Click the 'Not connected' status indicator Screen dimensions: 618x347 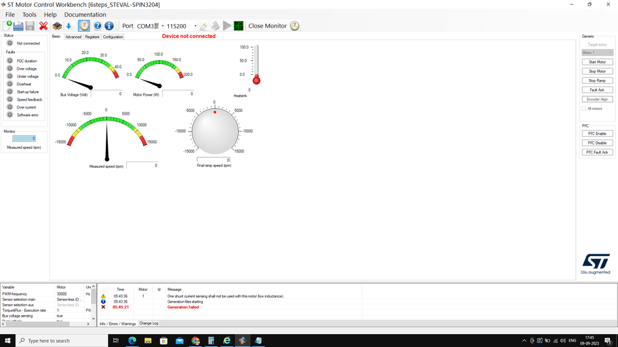[x=10, y=43]
